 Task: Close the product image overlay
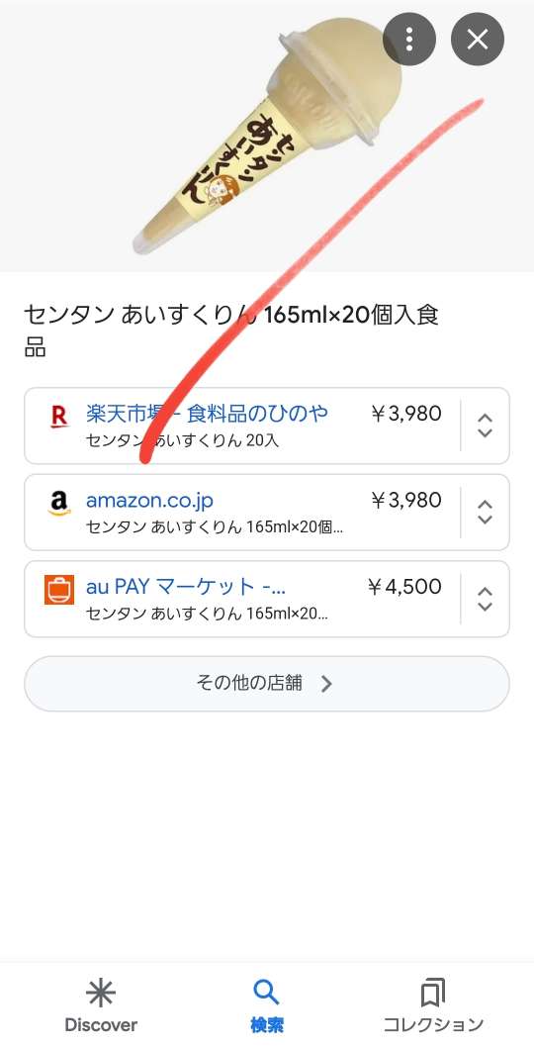(478, 40)
